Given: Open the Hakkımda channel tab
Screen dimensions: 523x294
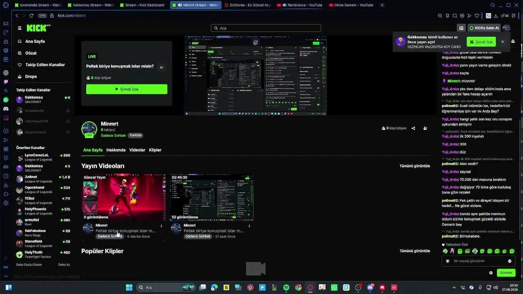Looking at the screenshot, I should pyautogui.click(x=116, y=150).
